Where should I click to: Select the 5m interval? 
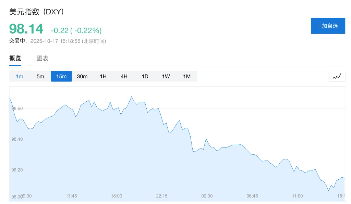pos(40,76)
